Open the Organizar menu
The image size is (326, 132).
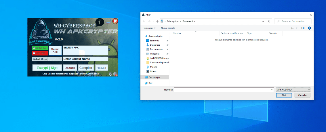coord(149,28)
